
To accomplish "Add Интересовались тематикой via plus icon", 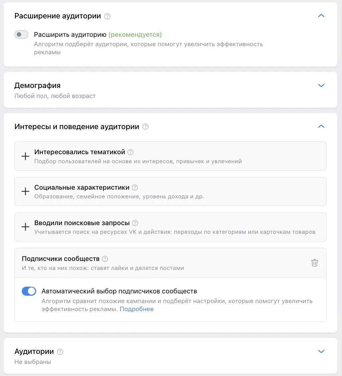I will (25, 156).
